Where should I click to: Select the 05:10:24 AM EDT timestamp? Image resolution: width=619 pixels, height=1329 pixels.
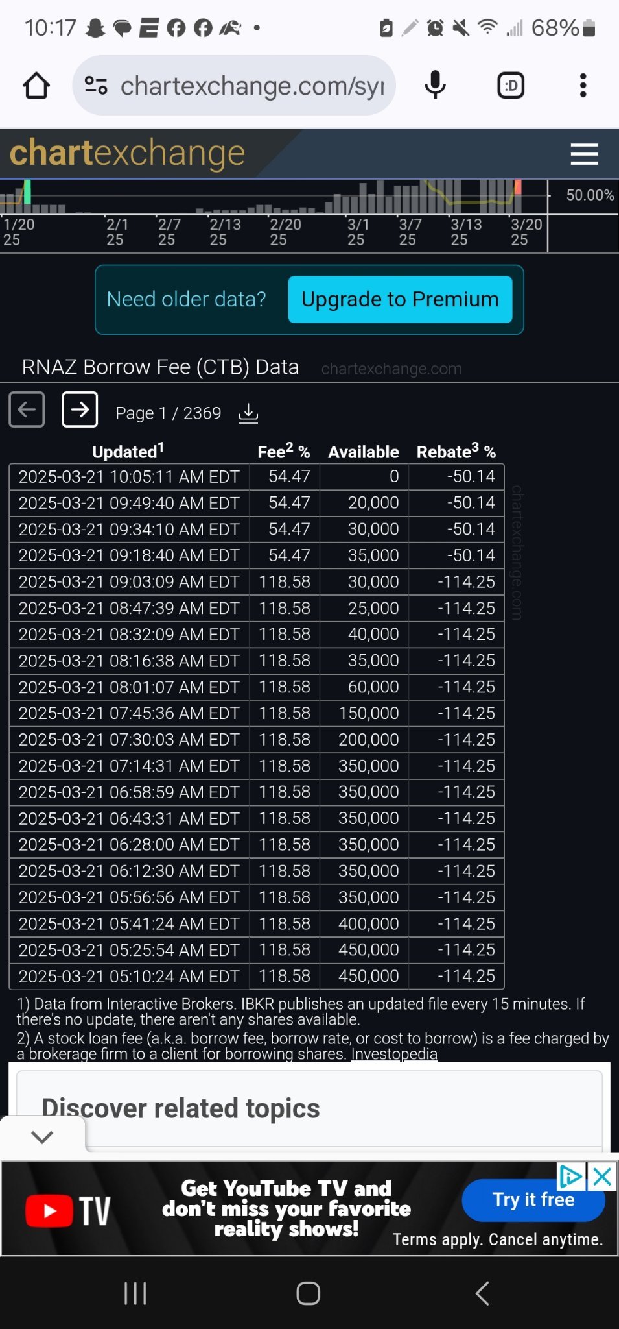coord(129,976)
